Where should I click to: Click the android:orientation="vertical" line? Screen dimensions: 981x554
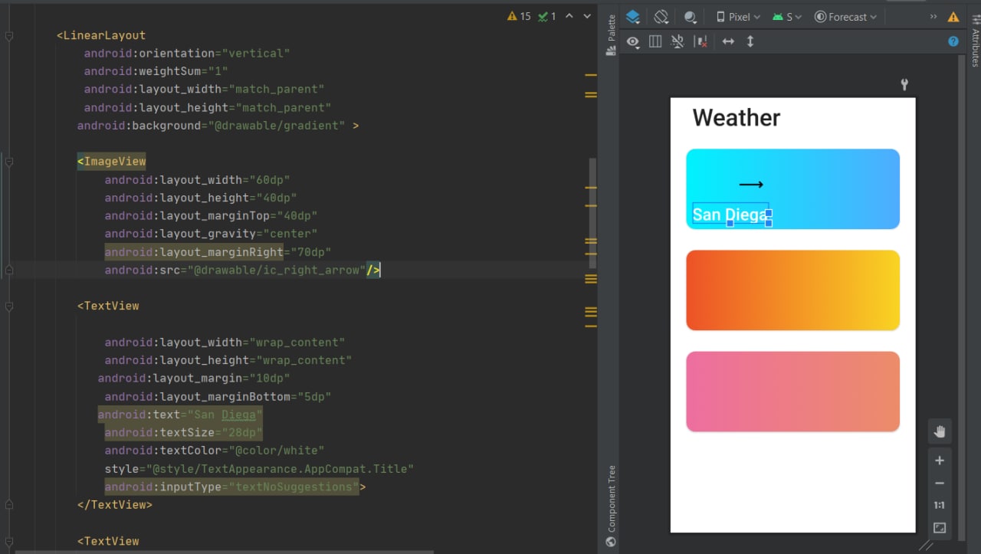click(187, 53)
